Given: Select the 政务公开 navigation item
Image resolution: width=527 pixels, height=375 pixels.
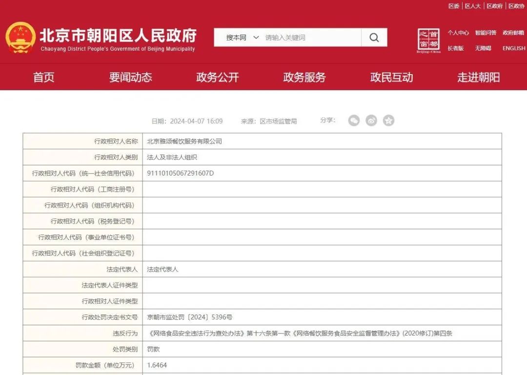Looking at the screenshot, I should pyautogui.click(x=218, y=77).
